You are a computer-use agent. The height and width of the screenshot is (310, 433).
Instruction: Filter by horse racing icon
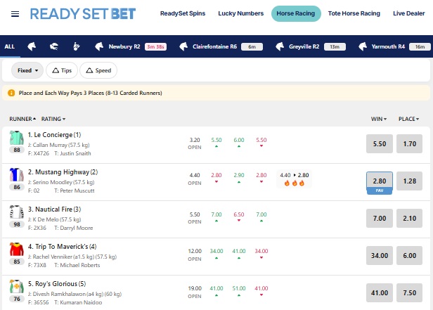point(32,46)
